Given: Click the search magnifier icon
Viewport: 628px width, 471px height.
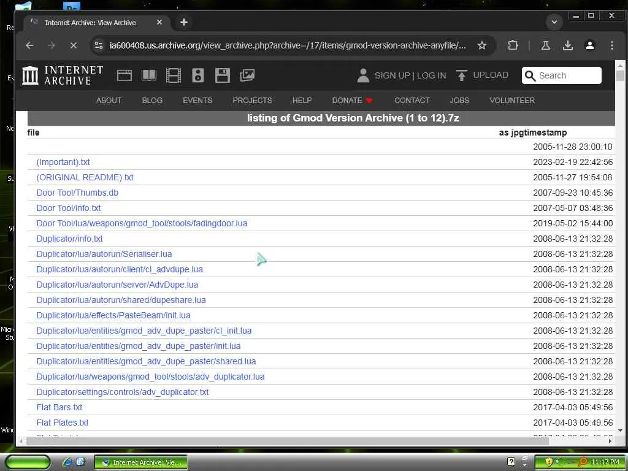Looking at the screenshot, I should [530, 75].
